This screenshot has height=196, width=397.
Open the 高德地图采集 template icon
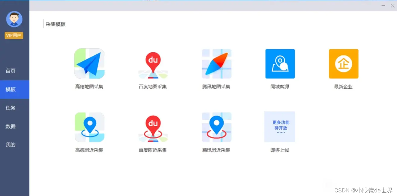click(x=89, y=64)
